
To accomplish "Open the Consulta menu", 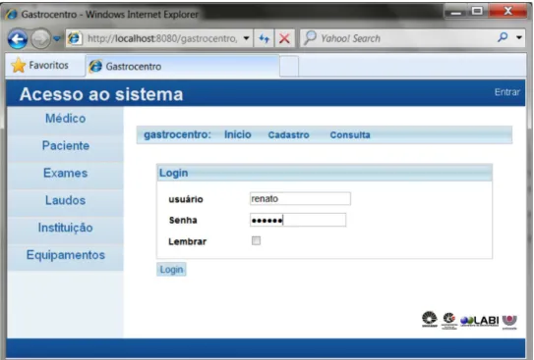I will click(x=350, y=134).
